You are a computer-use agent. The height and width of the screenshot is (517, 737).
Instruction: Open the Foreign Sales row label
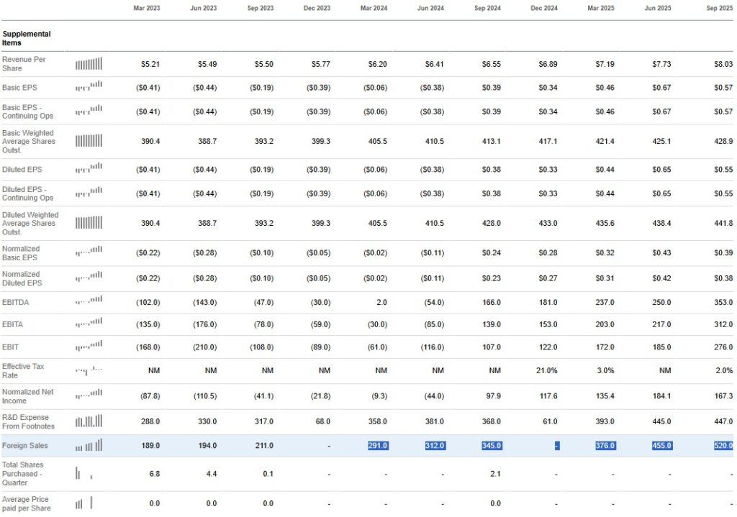(24, 446)
